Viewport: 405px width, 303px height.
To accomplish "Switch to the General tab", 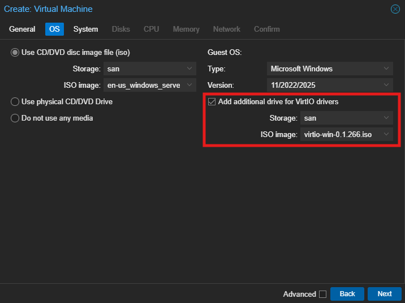I will (x=22, y=29).
